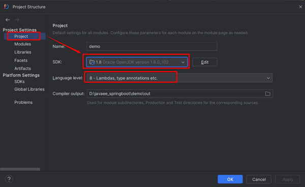The width and height of the screenshot is (305, 187).
Task: Select Project in Project Settings
Action: click(21, 37)
